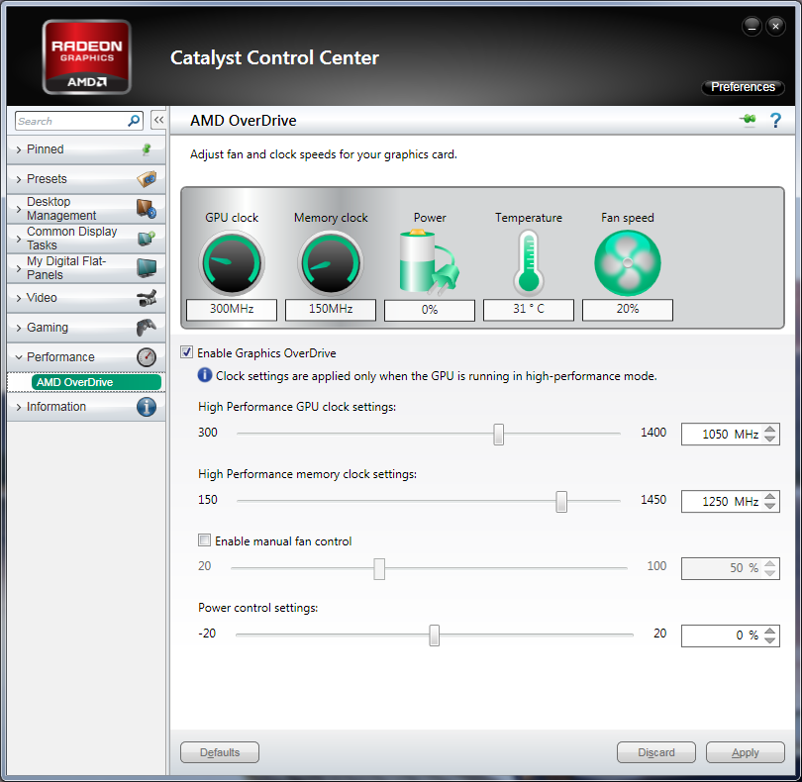This screenshot has height=782, width=802.
Task: Pin this page using the green pushpin icon
Action: click(748, 120)
